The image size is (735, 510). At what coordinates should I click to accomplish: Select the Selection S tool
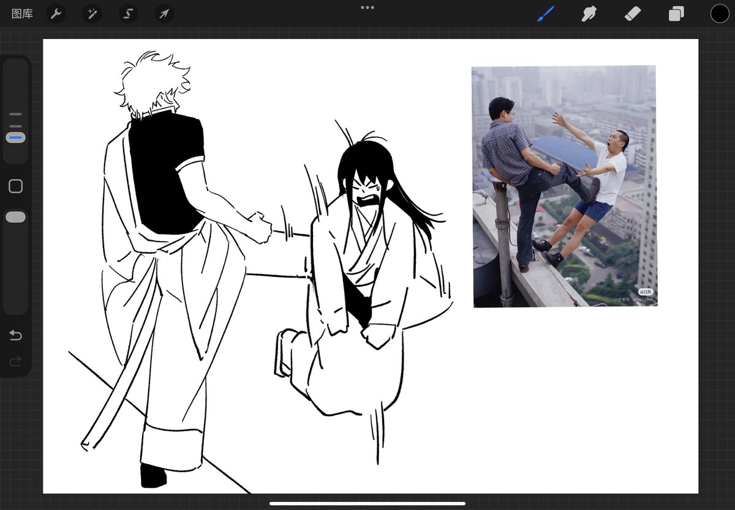(128, 13)
